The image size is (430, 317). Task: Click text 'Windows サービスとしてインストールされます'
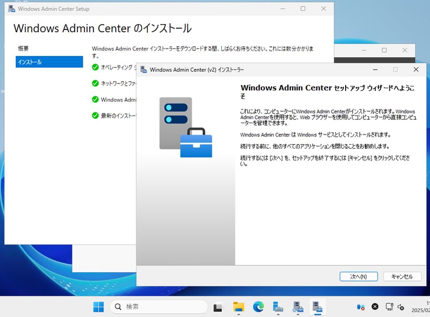pyautogui.click(x=343, y=135)
